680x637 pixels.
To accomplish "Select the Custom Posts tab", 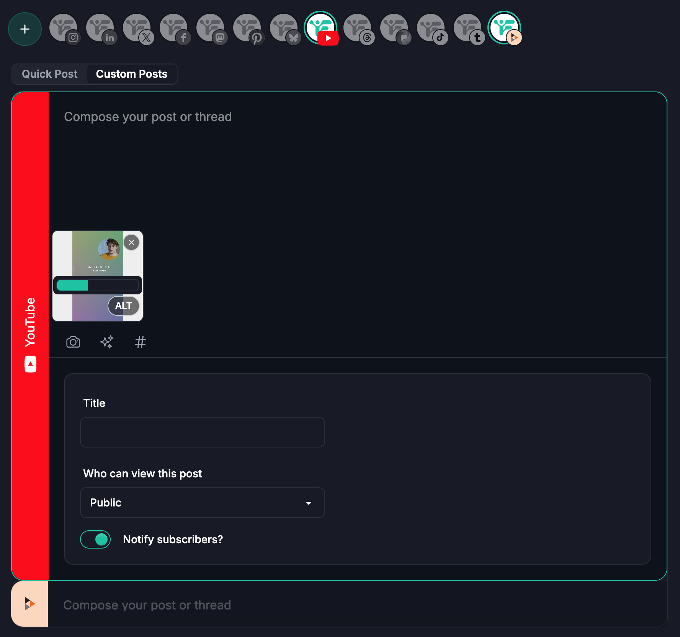I will click(131, 74).
